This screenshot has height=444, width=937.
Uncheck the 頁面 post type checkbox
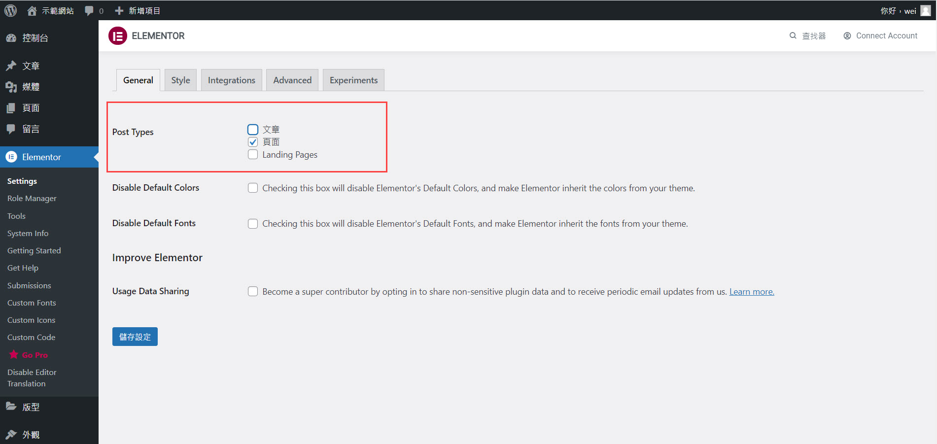[253, 142]
